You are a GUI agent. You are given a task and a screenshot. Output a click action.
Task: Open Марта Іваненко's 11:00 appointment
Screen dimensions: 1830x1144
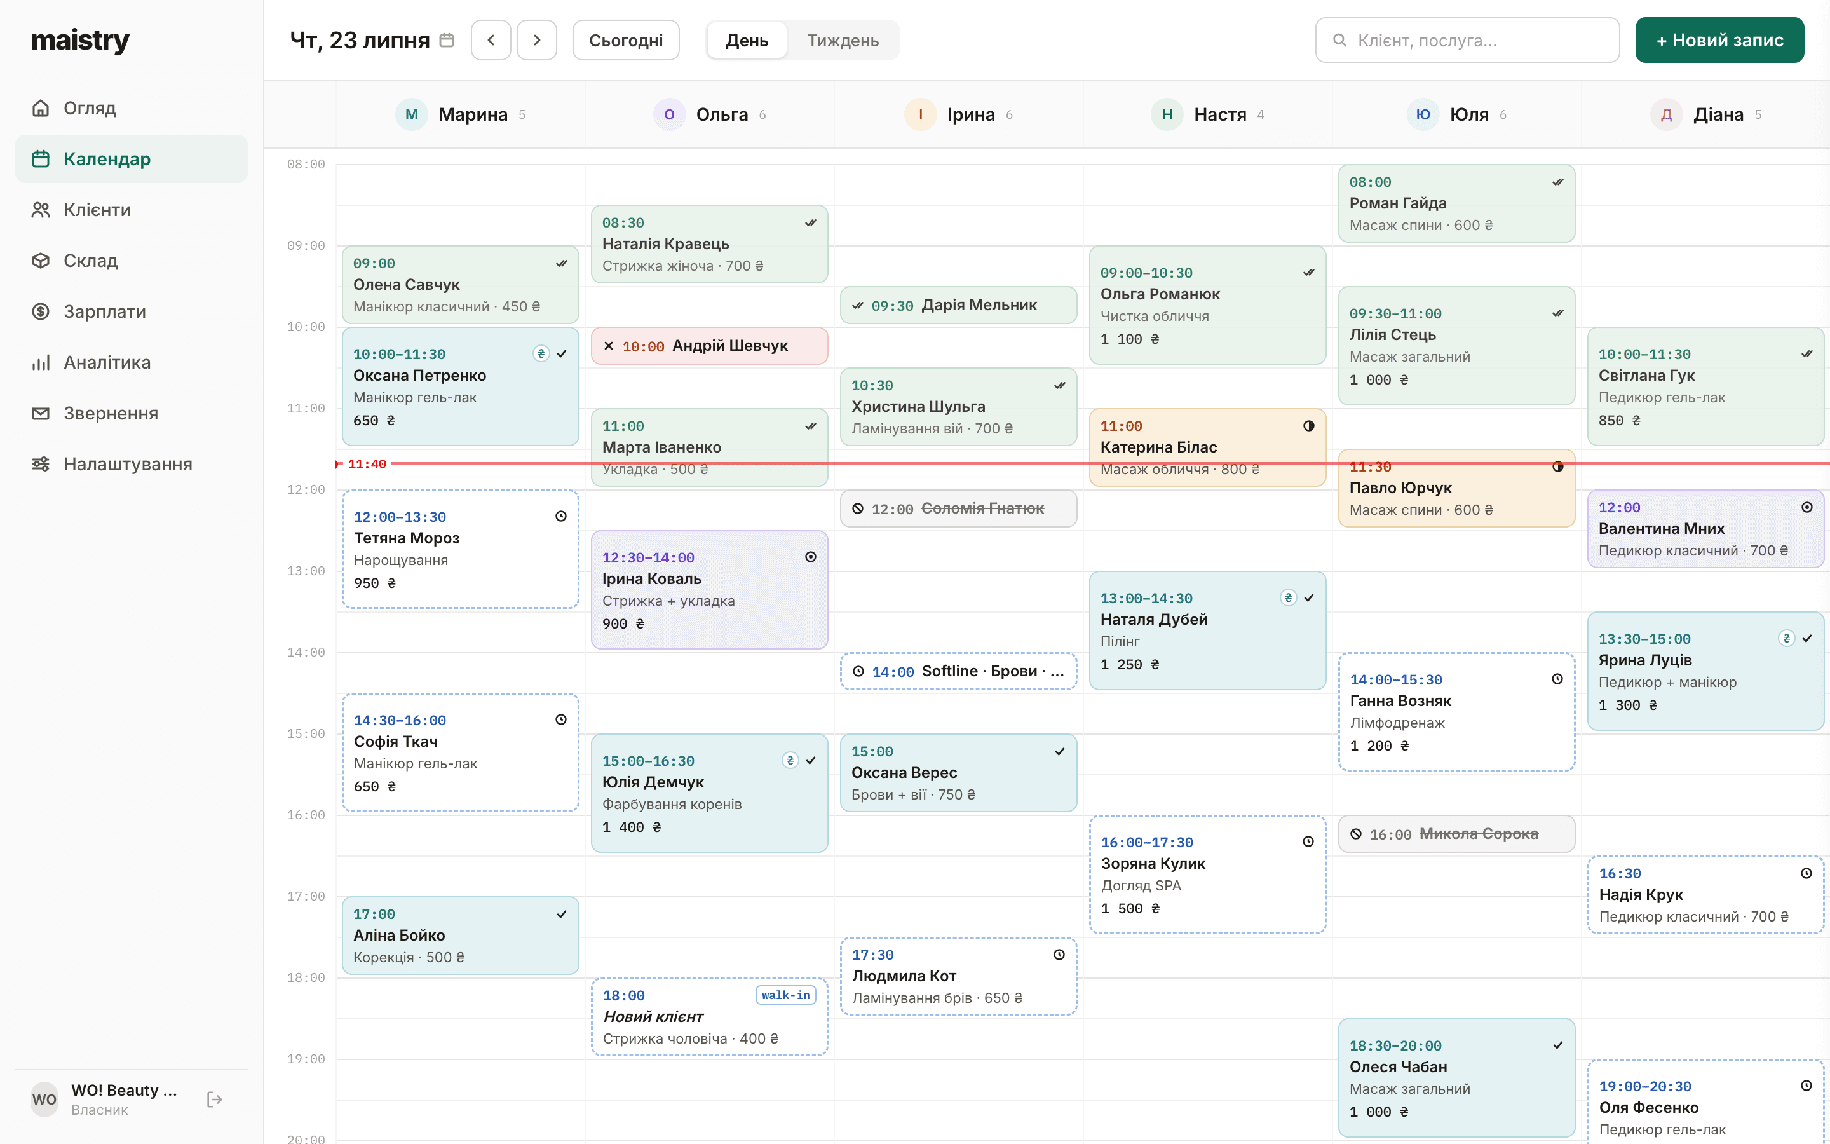[709, 447]
